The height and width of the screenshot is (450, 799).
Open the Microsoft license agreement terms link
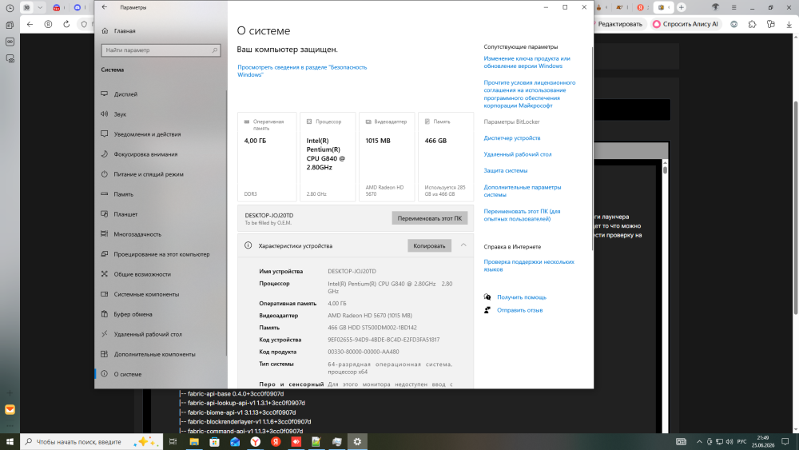tap(530, 94)
